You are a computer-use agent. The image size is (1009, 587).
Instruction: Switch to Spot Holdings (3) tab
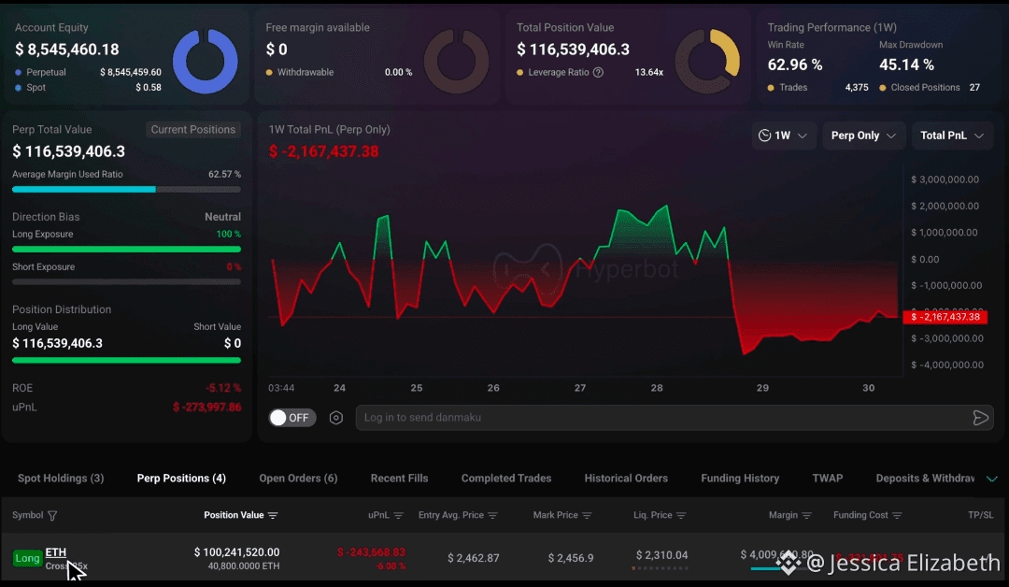(x=61, y=479)
